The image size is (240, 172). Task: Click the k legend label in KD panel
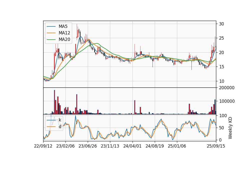(x=60, y=120)
